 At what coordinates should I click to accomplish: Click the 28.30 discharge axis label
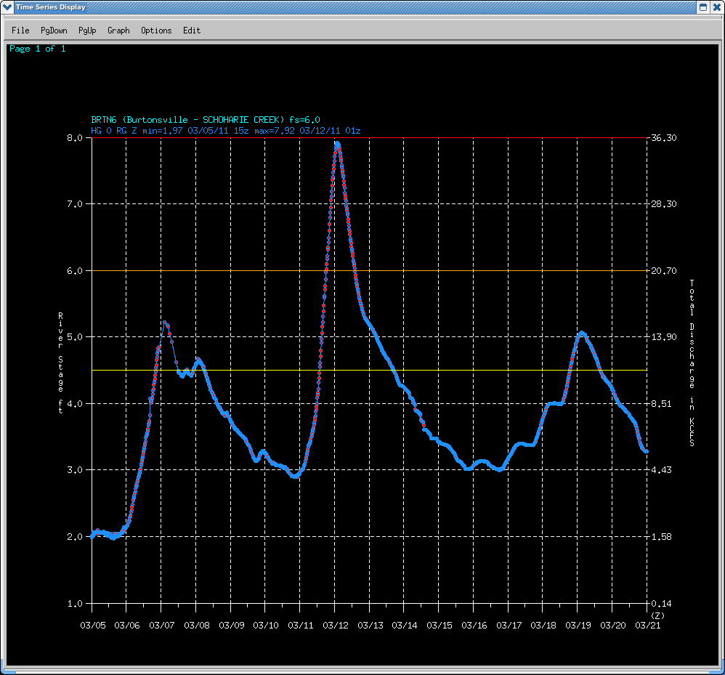pos(663,204)
